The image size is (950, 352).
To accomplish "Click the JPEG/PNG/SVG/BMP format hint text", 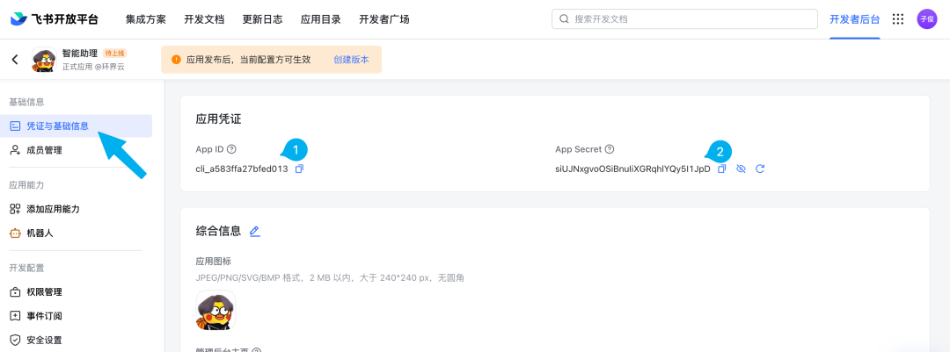I will coord(330,278).
